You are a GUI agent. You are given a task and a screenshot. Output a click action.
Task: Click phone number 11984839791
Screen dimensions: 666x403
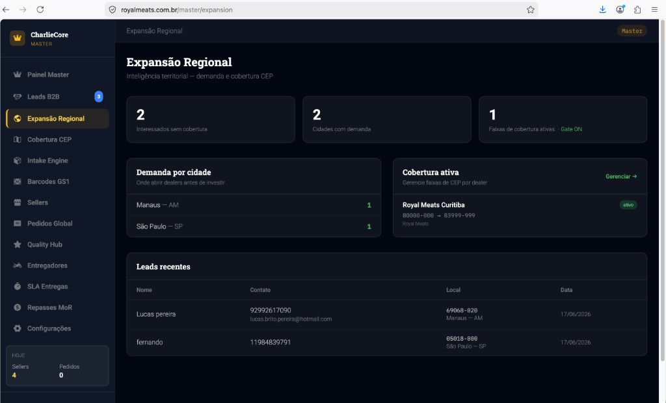pos(270,343)
